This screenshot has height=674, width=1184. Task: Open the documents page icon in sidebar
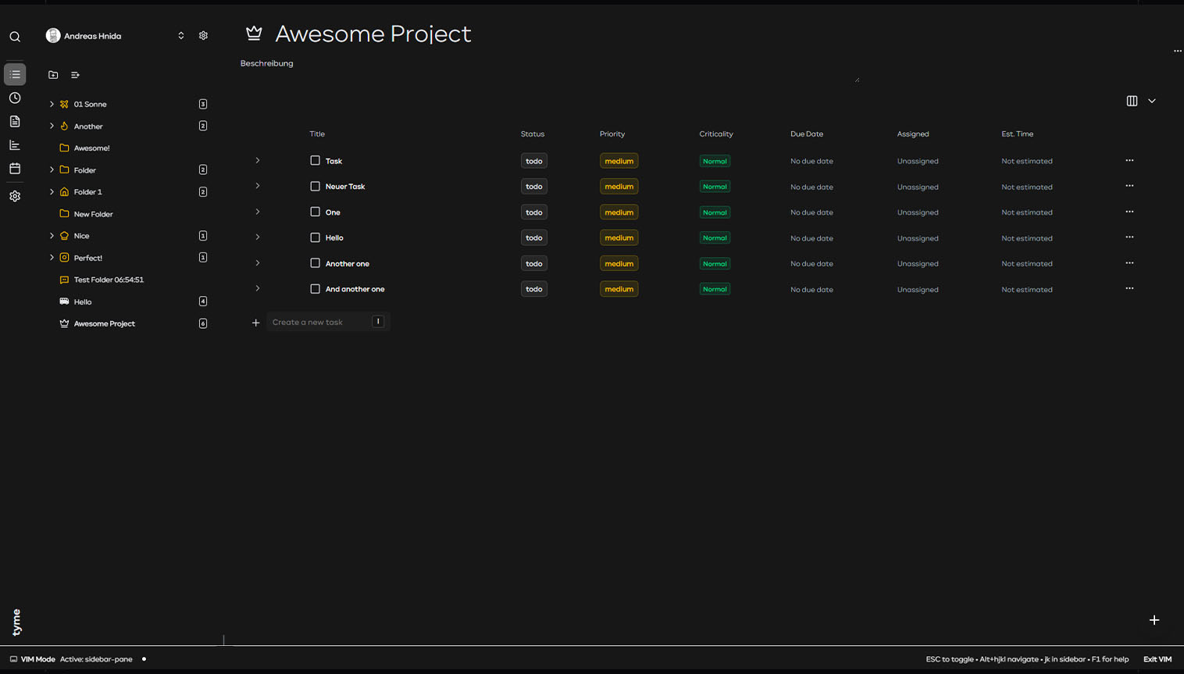tap(15, 122)
